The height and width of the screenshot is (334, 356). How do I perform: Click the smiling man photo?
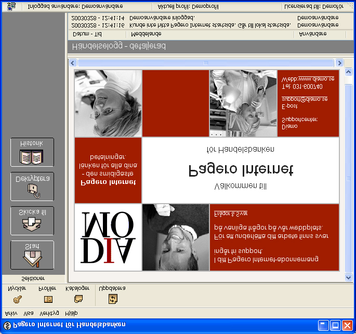click(x=176, y=237)
